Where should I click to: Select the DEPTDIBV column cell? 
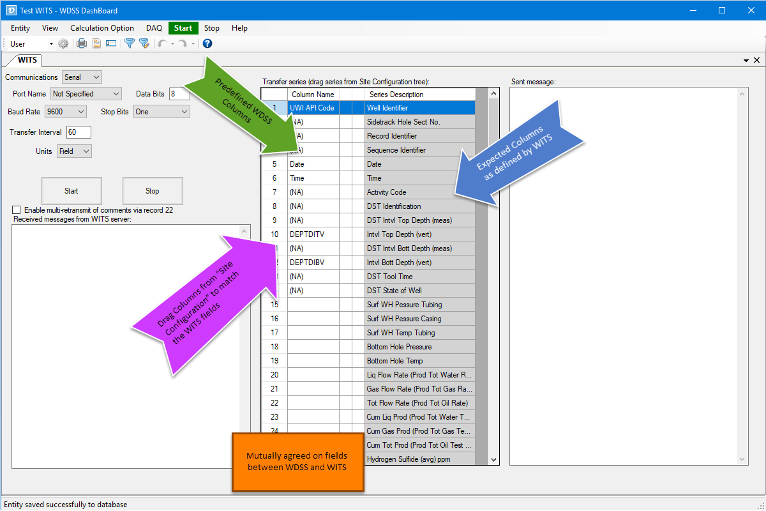(313, 263)
